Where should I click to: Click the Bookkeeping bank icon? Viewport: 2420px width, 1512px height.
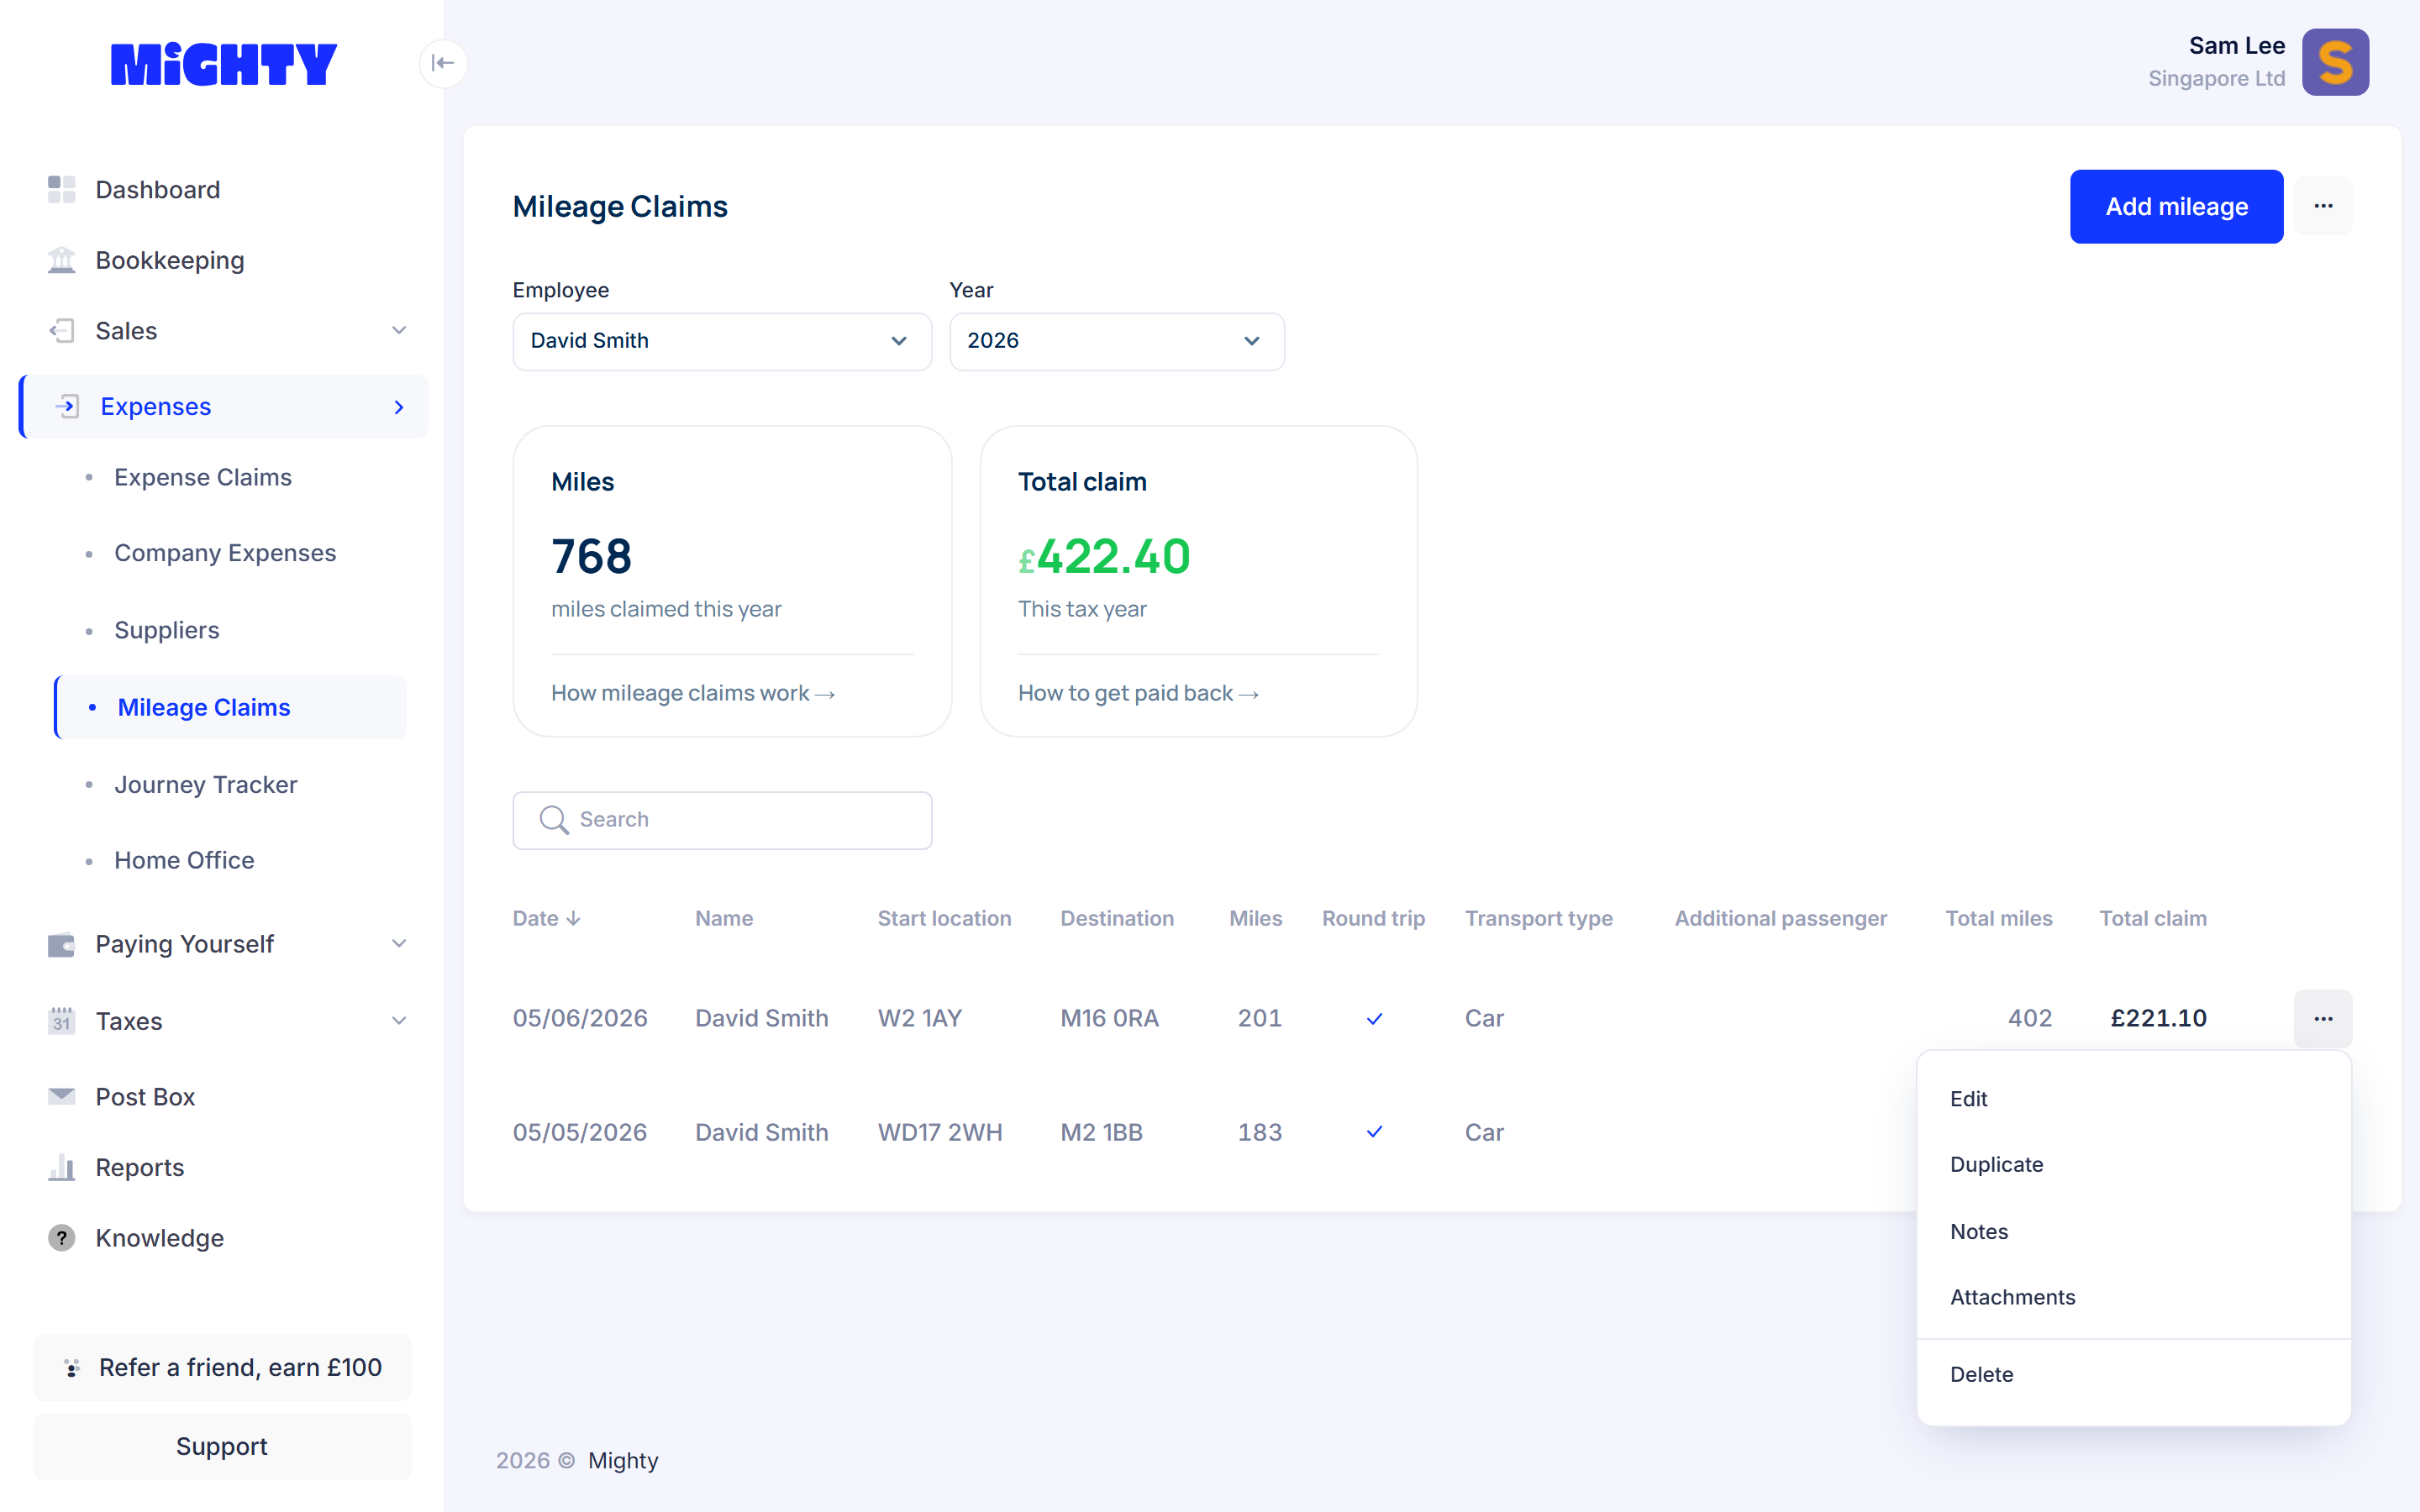pos(62,260)
